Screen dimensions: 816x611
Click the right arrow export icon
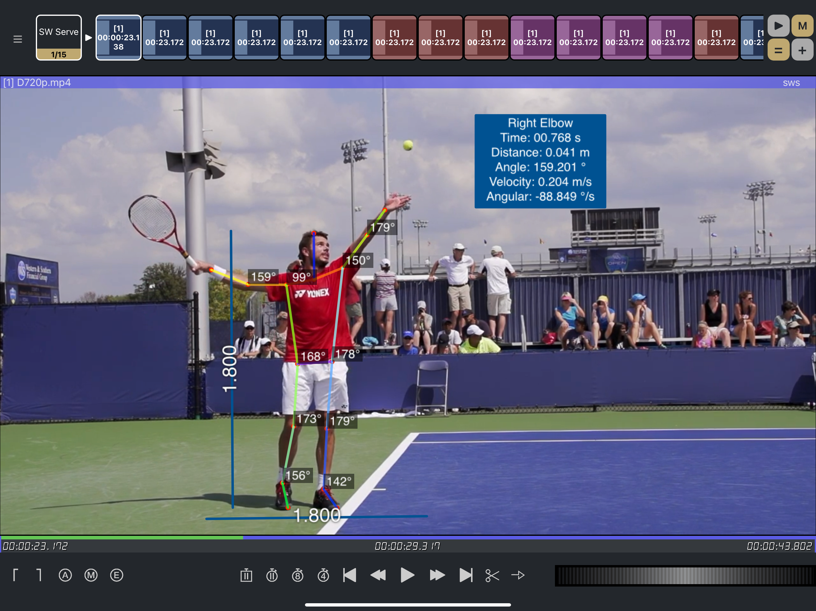[x=518, y=575]
